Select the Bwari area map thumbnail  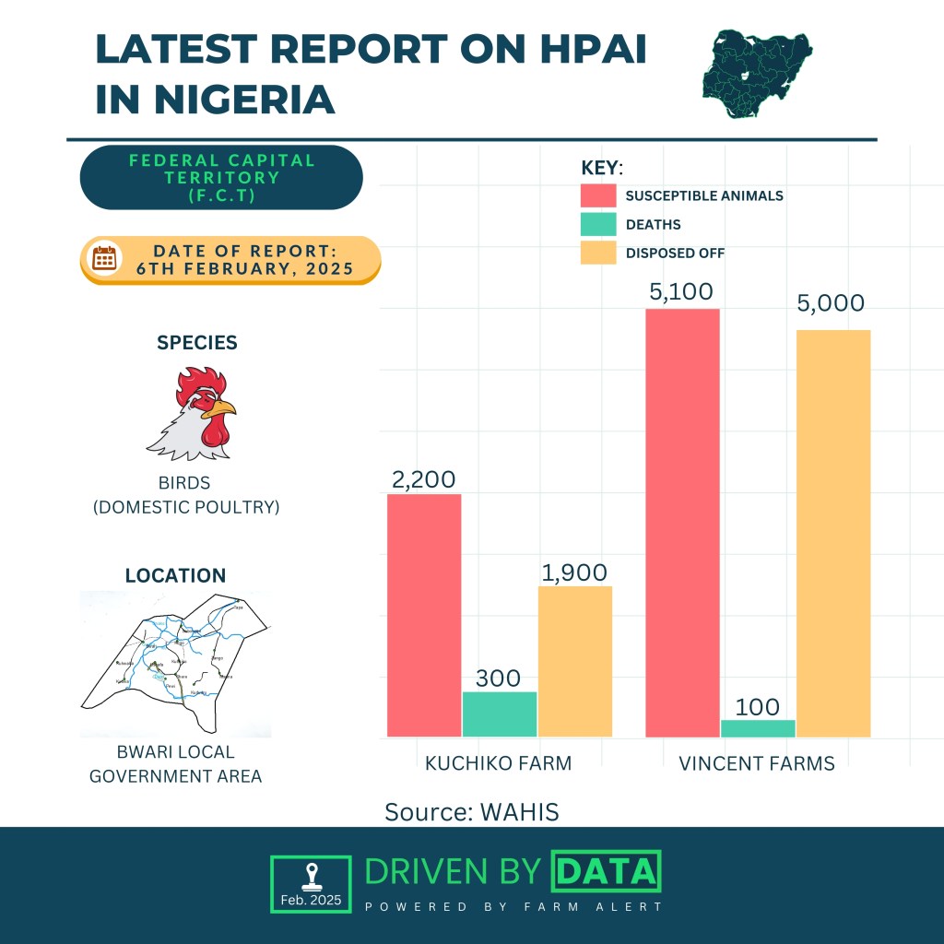[175, 664]
